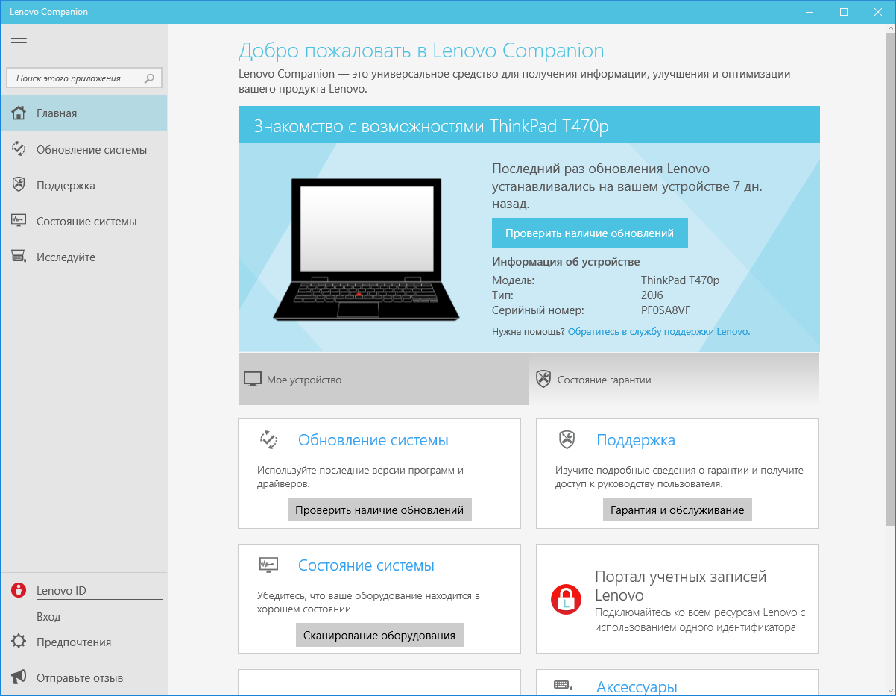Select Главная in the sidebar

point(83,113)
